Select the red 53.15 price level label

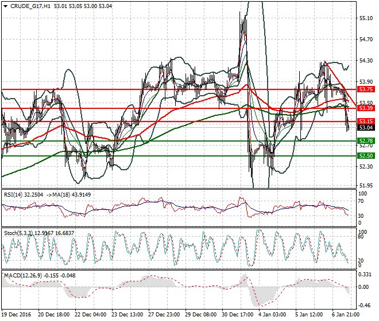click(x=366, y=122)
